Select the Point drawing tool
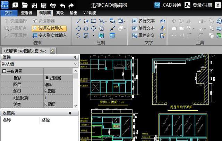222x141 pixels. (x=94, y=36)
